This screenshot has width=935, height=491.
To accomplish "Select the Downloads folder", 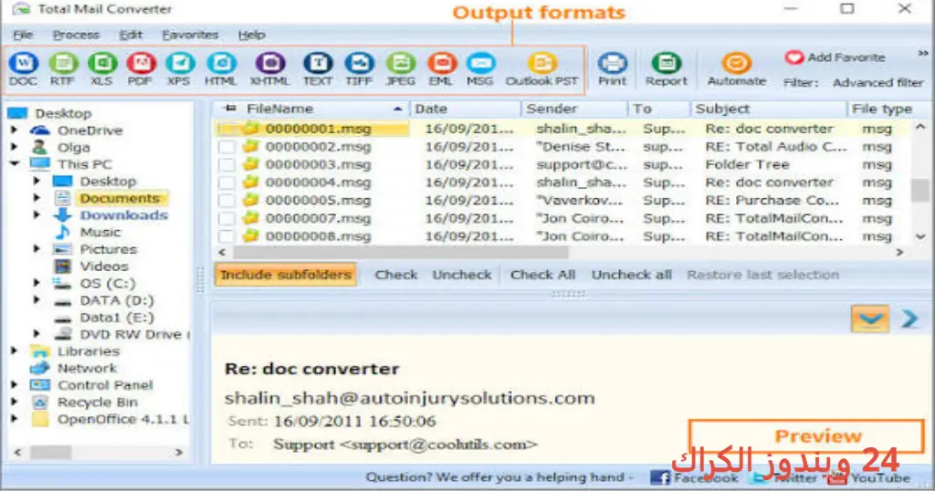I will coord(123,215).
